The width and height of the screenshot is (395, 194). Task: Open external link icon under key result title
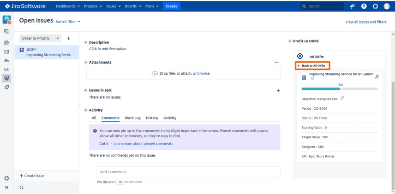(x=312, y=78)
